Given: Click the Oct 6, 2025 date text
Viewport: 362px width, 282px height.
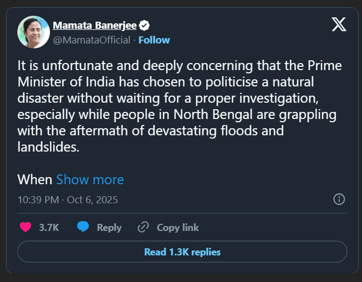Looking at the screenshot, I should click(x=92, y=199).
